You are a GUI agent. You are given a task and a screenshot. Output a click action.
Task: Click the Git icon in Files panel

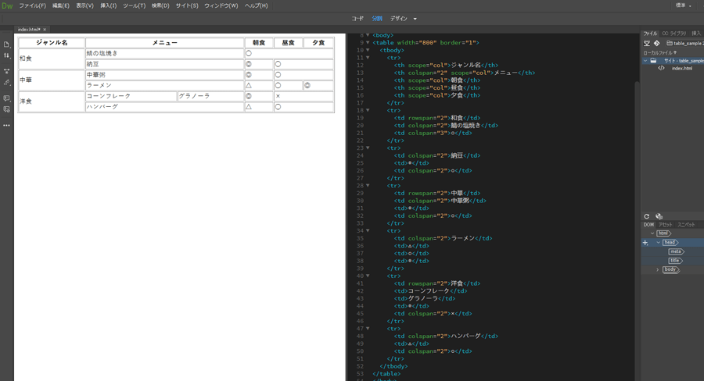pyautogui.click(x=657, y=43)
